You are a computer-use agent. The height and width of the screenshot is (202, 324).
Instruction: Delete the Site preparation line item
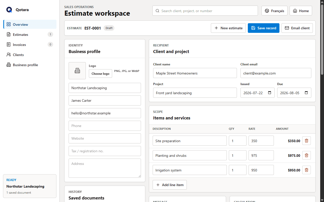(307, 141)
